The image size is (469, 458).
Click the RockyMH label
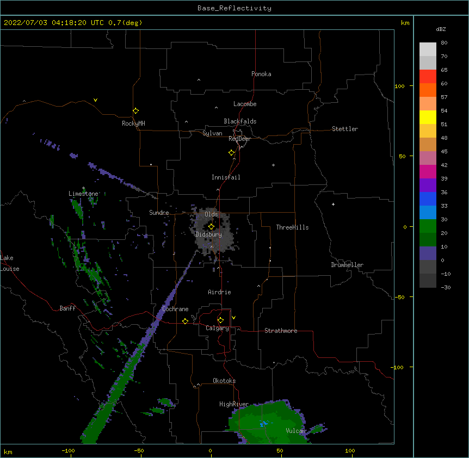click(133, 123)
